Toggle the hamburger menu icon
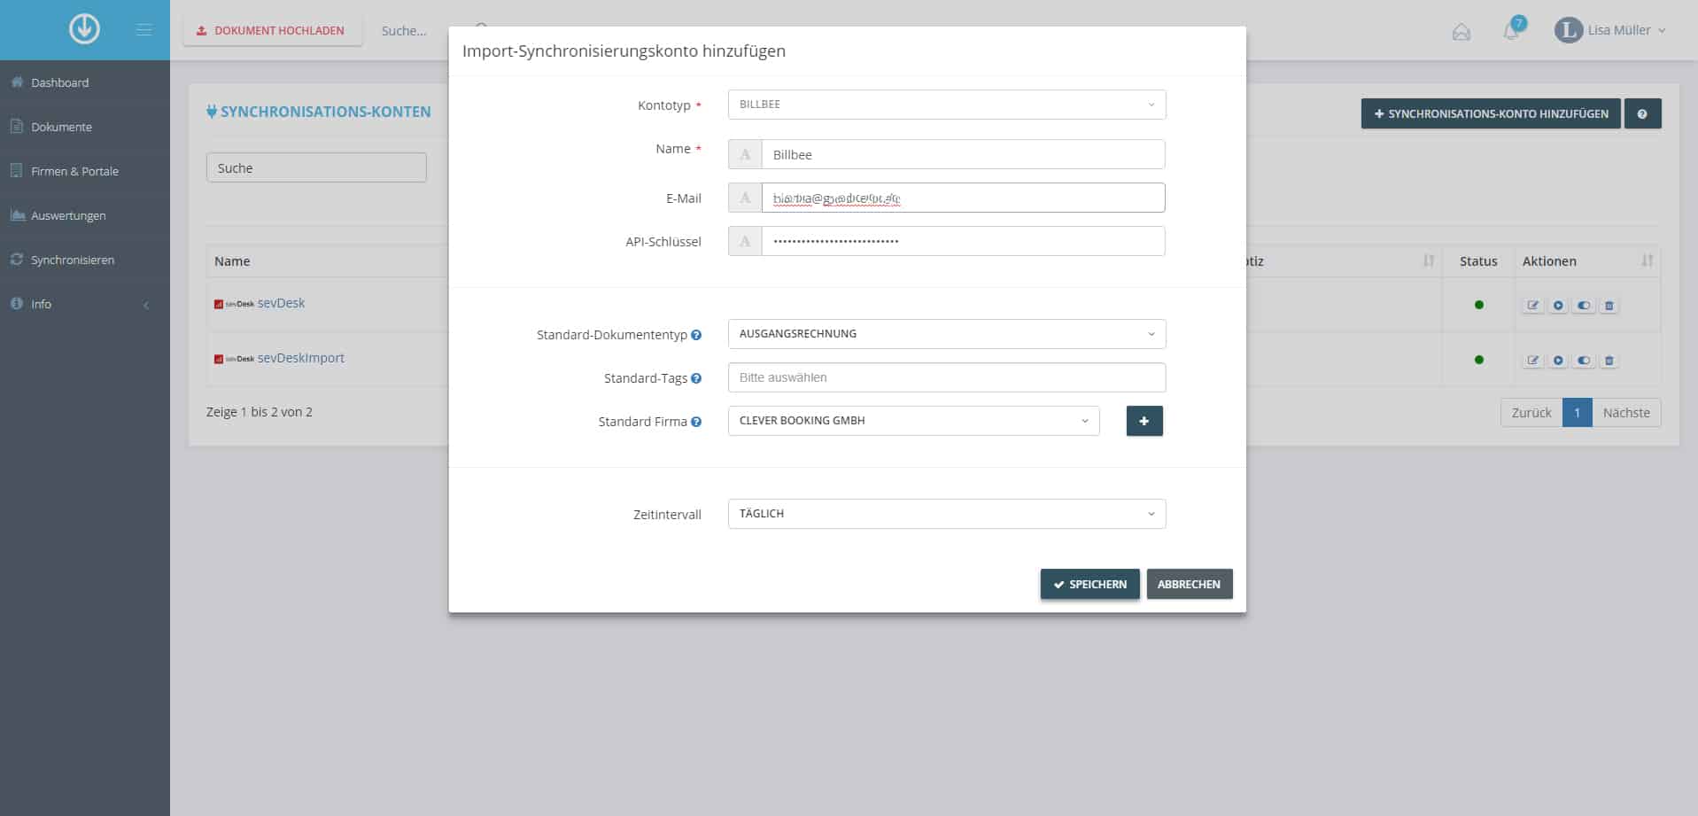The image size is (1698, 816). pos(143,30)
